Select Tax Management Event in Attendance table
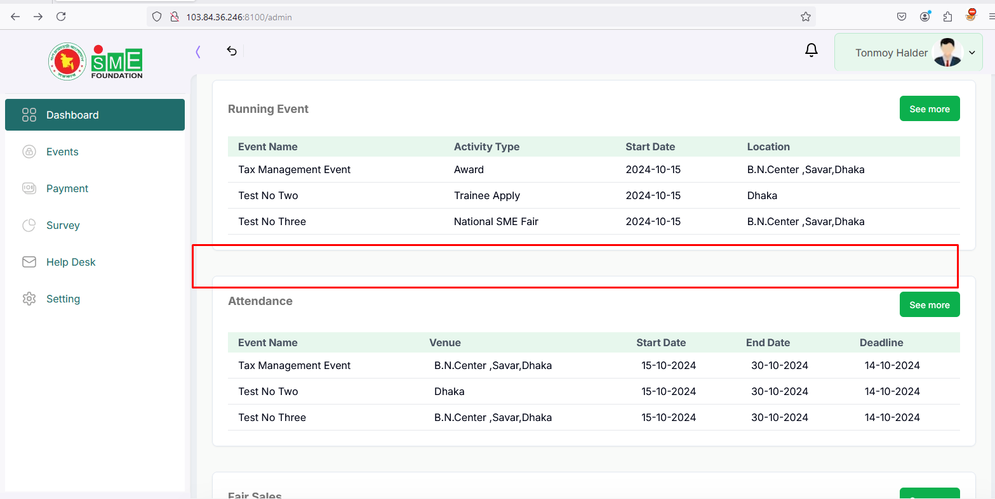995x499 pixels. (294, 365)
